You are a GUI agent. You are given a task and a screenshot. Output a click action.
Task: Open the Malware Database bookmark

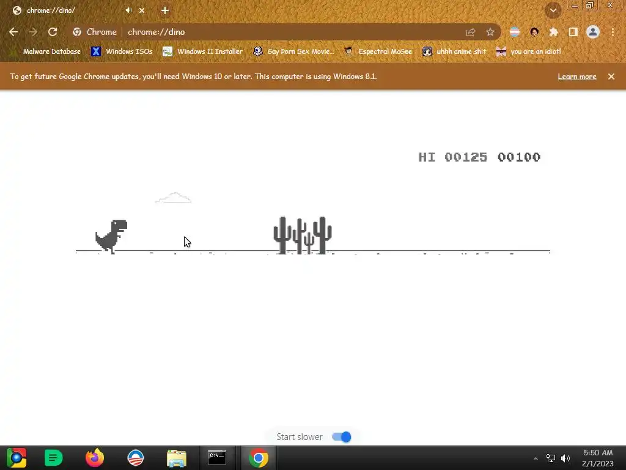(x=45, y=51)
